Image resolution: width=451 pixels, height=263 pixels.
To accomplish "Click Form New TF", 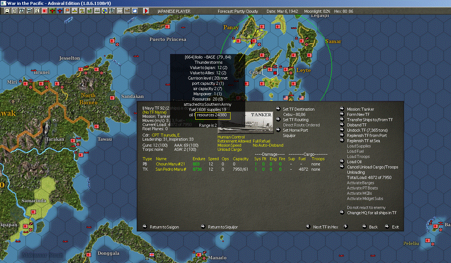I will pyautogui.click(x=358, y=114).
